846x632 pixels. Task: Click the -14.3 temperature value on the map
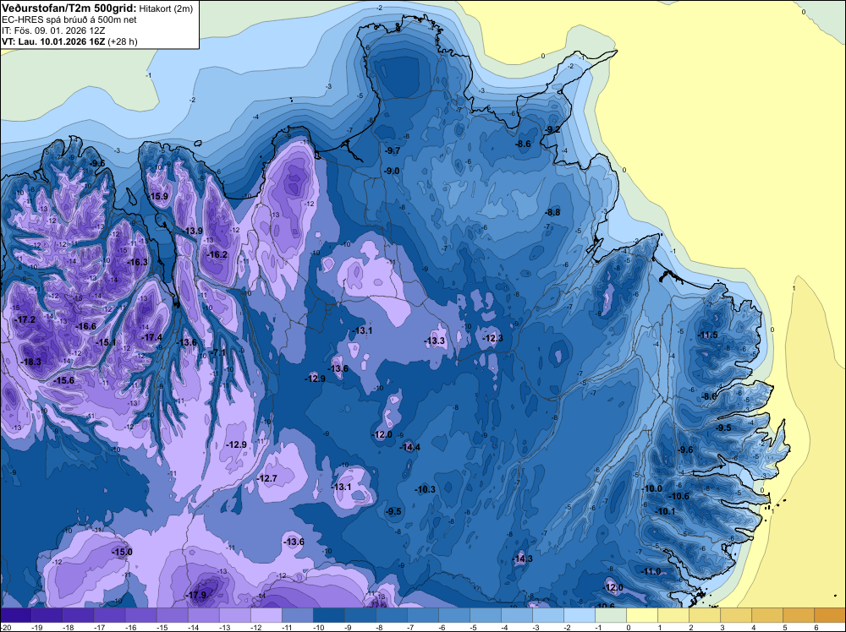[x=522, y=558]
